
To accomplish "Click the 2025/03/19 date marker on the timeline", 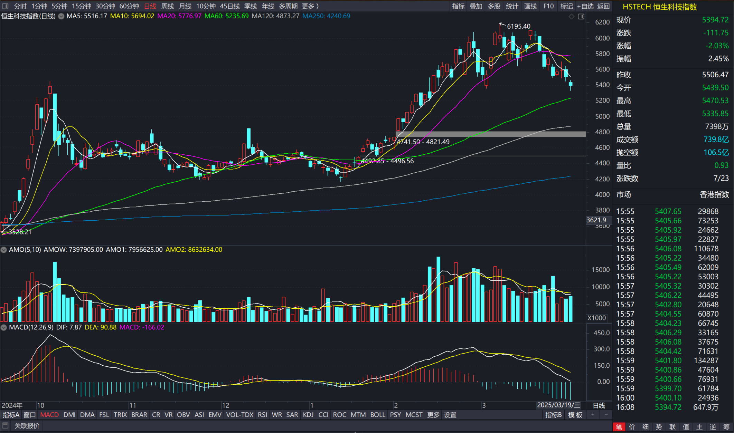I will click(x=558, y=405).
